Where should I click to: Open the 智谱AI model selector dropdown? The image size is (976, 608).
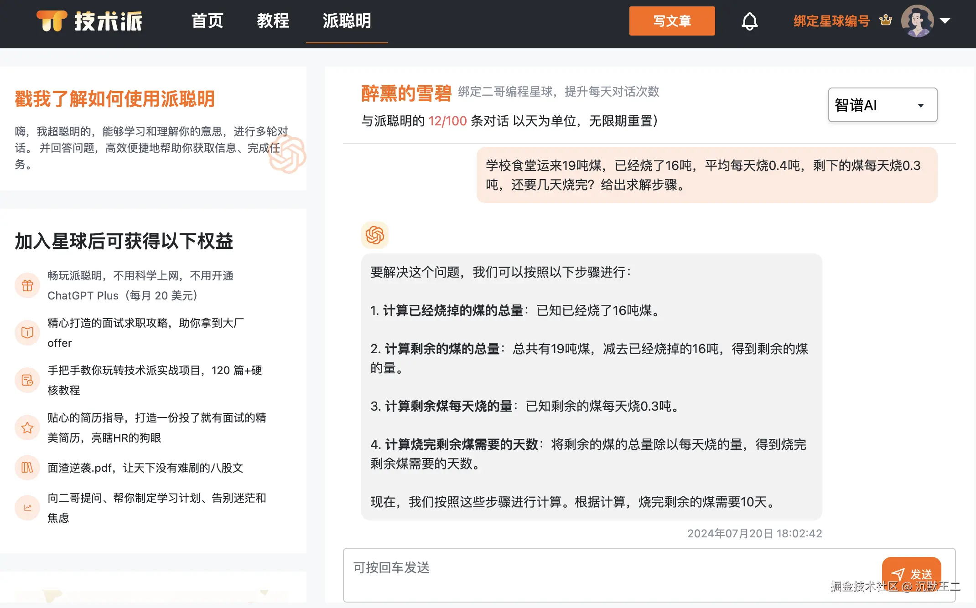pyautogui.click(x=883, y=105)
